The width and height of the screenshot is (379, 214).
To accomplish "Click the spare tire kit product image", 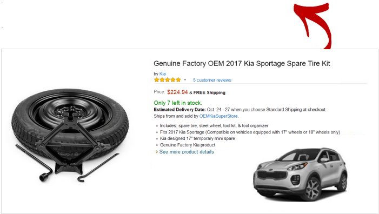I will (x=70, y=135).
